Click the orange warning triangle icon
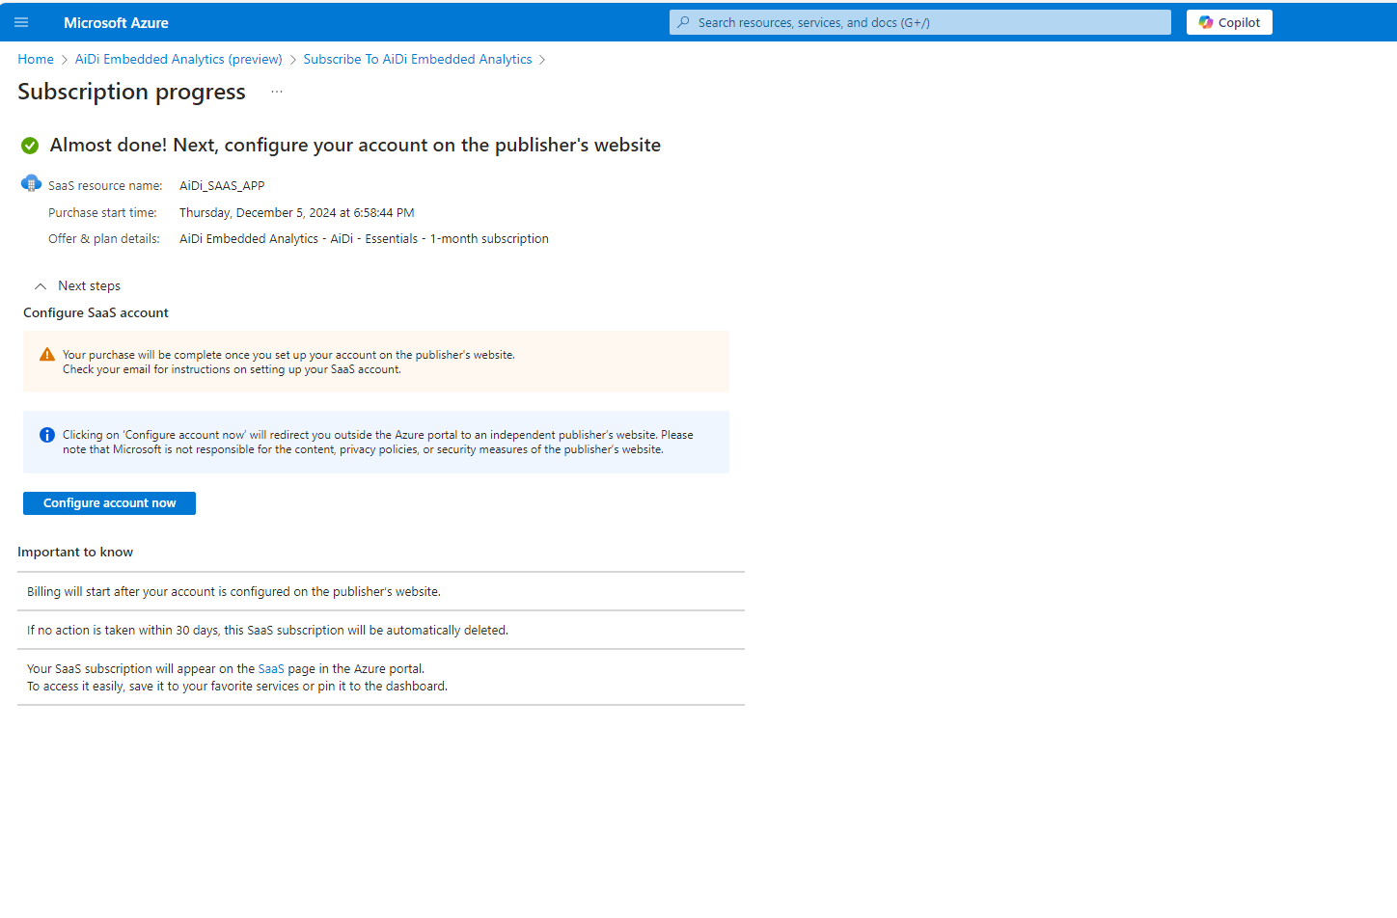Screen dimensions: 1397x918 coord(47,355)
